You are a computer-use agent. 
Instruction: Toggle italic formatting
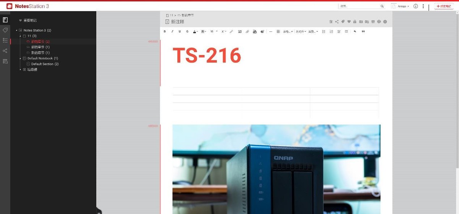(x=172, y=31)
